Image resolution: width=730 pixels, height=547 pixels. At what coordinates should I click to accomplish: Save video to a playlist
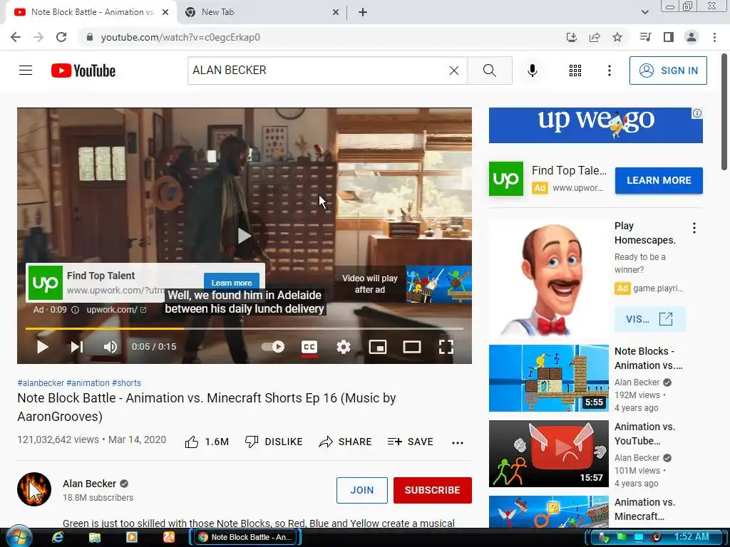(x=410, y=442)
